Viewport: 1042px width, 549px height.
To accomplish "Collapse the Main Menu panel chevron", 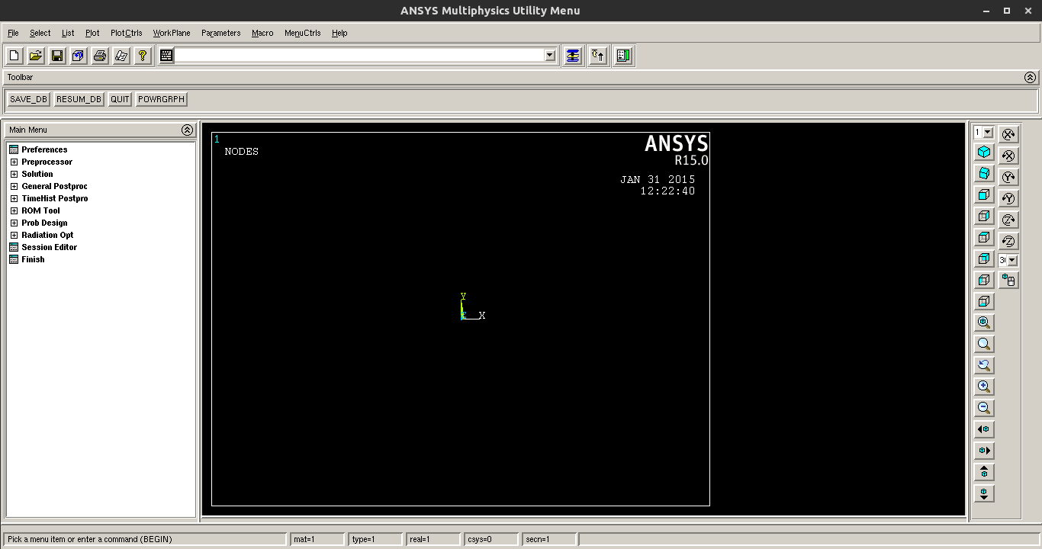I will pos(187,130).
